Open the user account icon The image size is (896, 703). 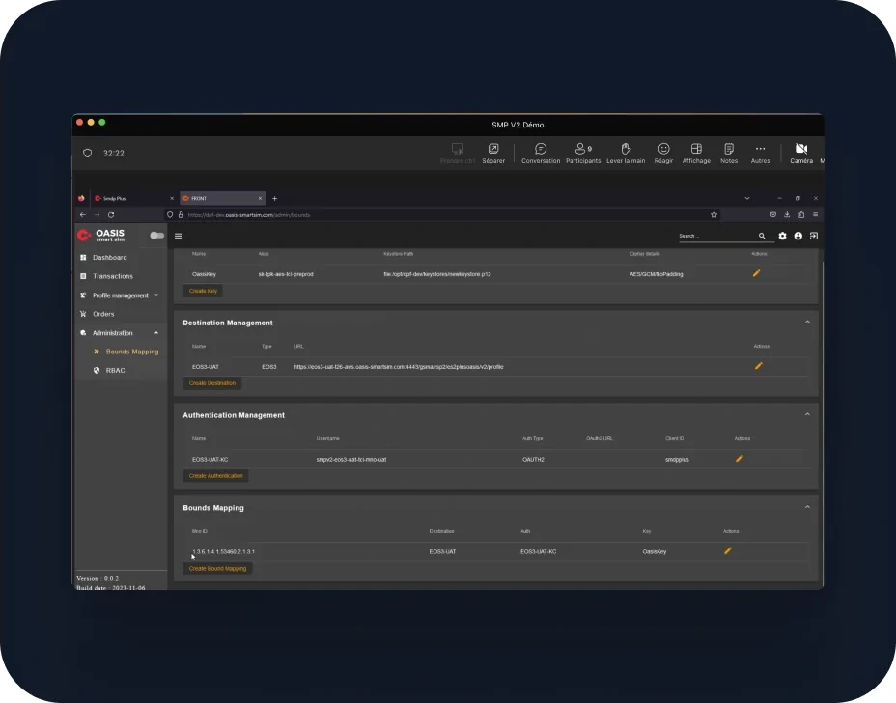click(798, 236)
